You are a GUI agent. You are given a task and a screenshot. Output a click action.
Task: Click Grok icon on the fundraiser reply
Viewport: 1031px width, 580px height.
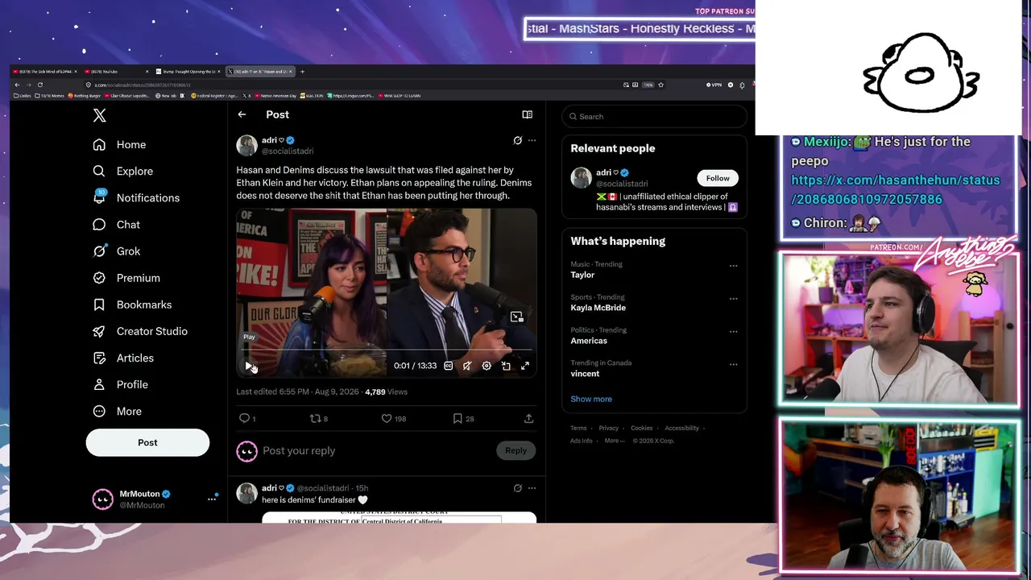point(517,488)
